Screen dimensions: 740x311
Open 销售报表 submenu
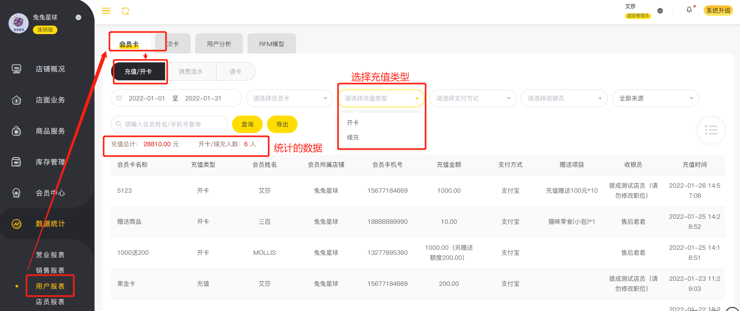[50, 270]
